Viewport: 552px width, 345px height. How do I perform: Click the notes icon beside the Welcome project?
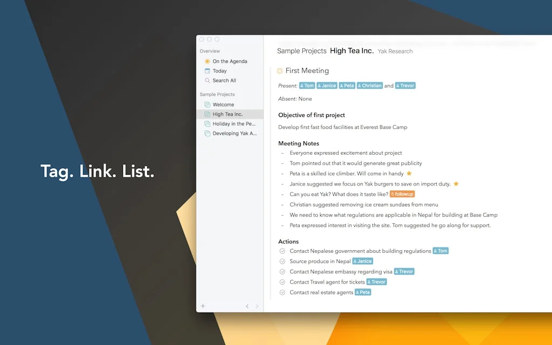207,104
